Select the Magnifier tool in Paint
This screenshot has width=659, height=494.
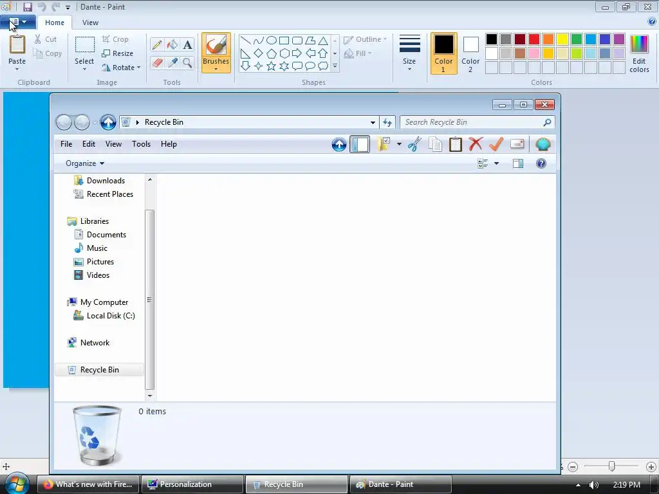187,62
